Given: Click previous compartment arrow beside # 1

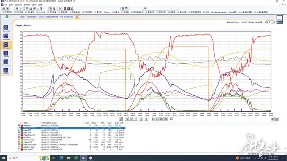Looking at the screenshot, I should [x=265, y=22].
